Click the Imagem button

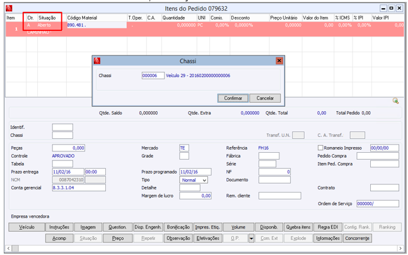pyautogui.click(x=88, y=227)
